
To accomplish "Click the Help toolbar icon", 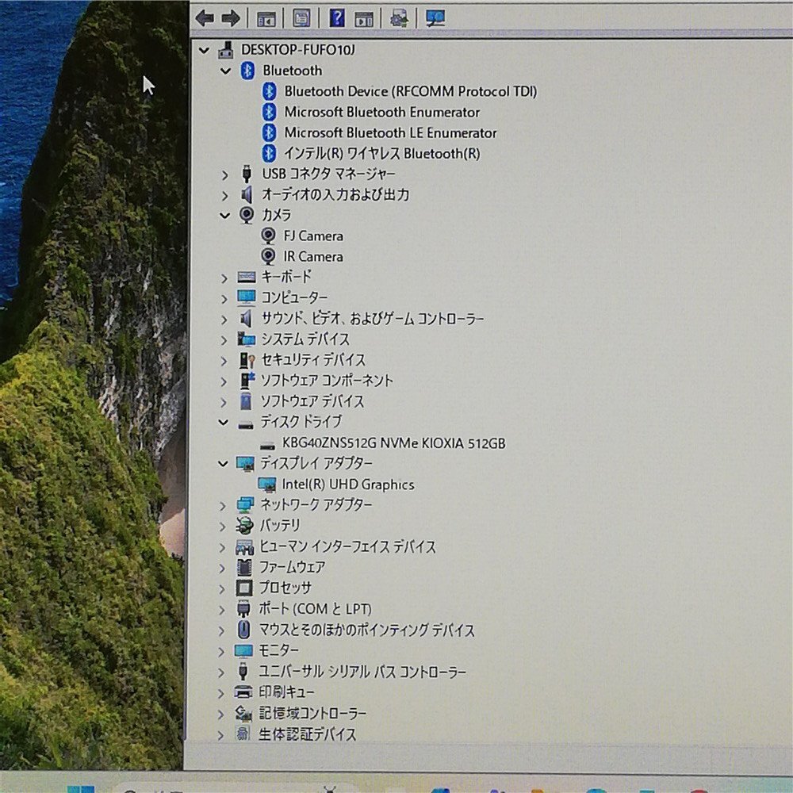I will 336,17.
